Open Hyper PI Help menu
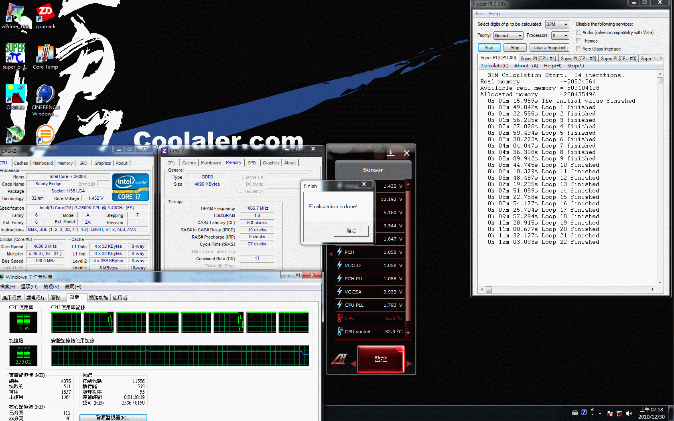 [x=494, y=14]
